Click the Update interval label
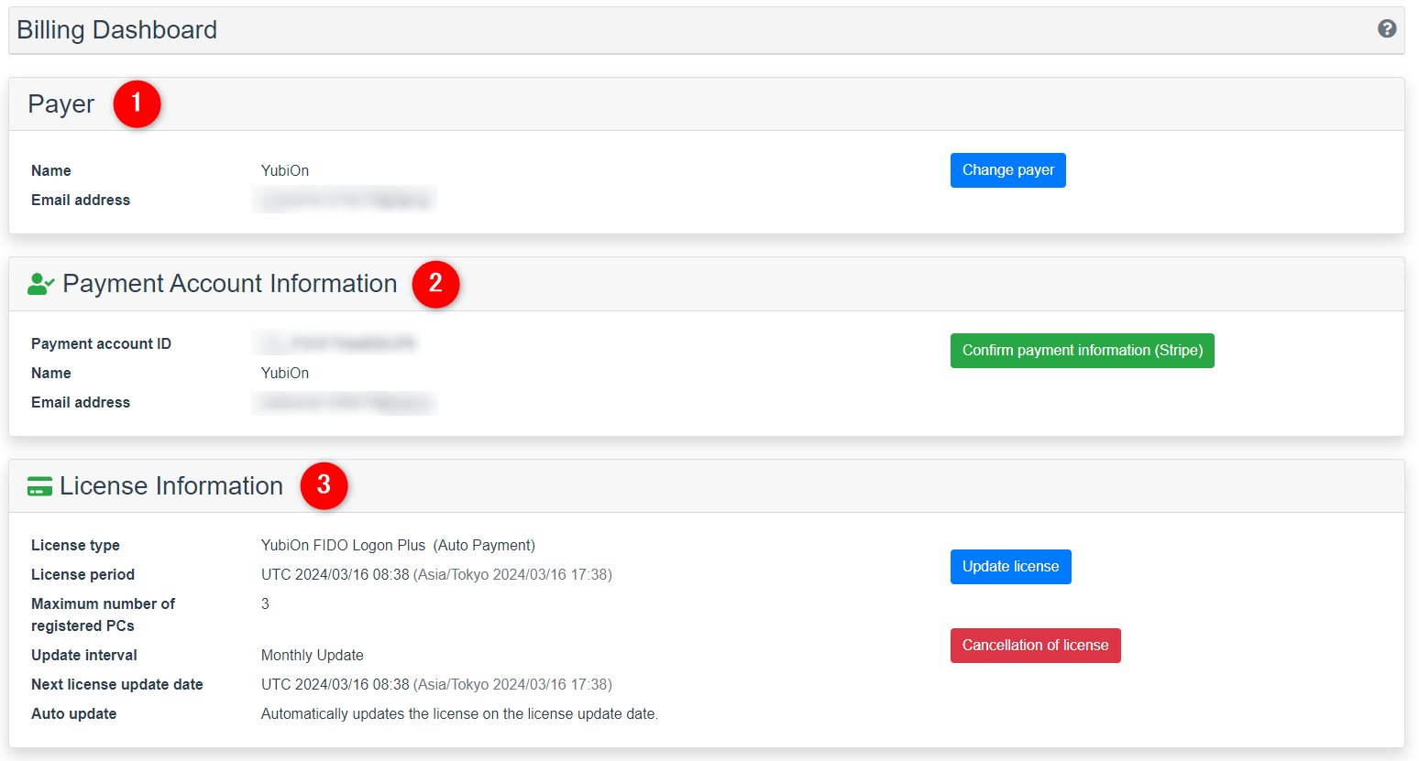 pyautogui.click(x=84, y=656)
